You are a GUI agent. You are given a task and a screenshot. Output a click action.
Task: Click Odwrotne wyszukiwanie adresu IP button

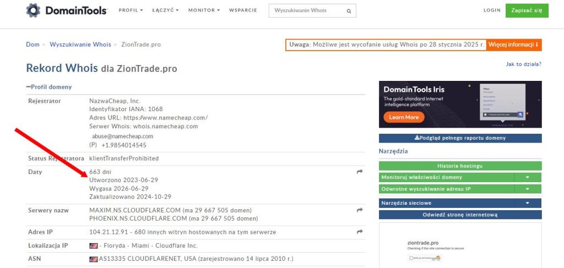coord(446,189)
